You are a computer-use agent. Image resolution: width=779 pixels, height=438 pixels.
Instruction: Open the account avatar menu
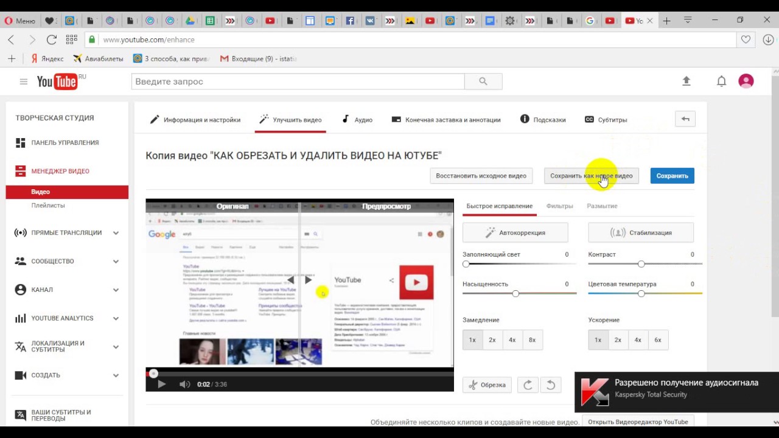pos(746,81)
